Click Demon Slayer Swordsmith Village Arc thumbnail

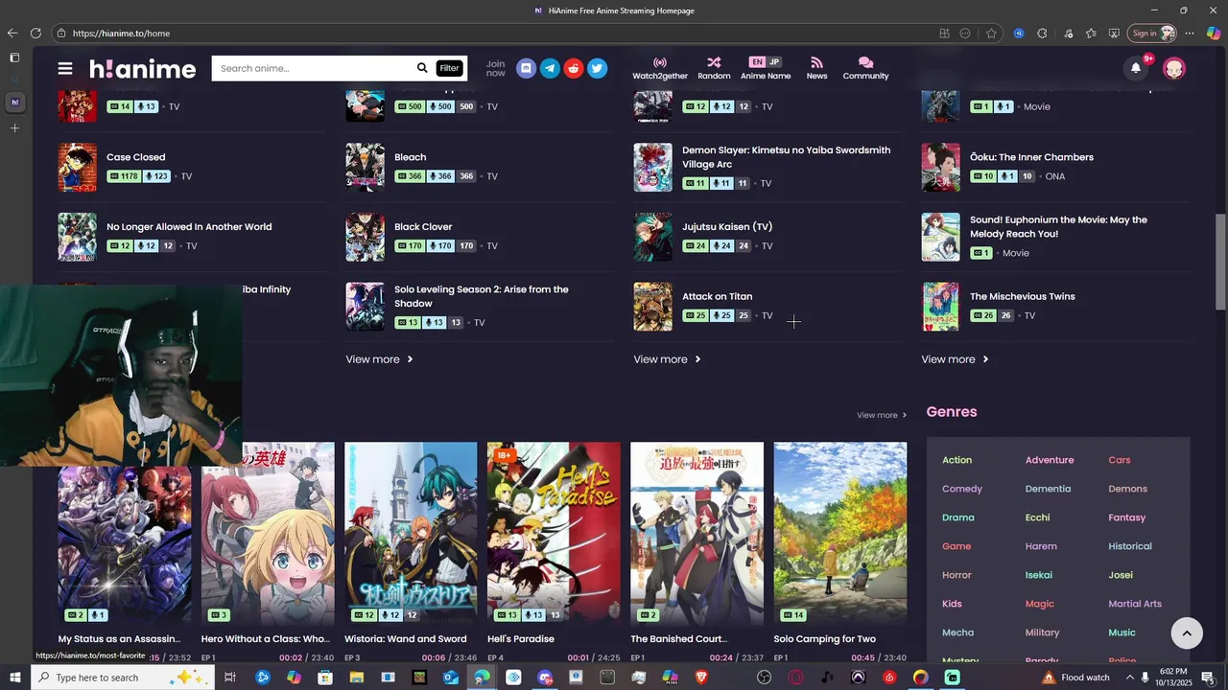(x=652, y=168)
